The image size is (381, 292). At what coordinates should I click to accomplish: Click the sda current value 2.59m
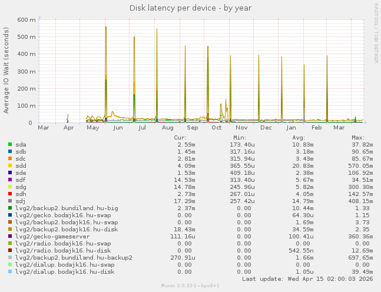[186, 145]
